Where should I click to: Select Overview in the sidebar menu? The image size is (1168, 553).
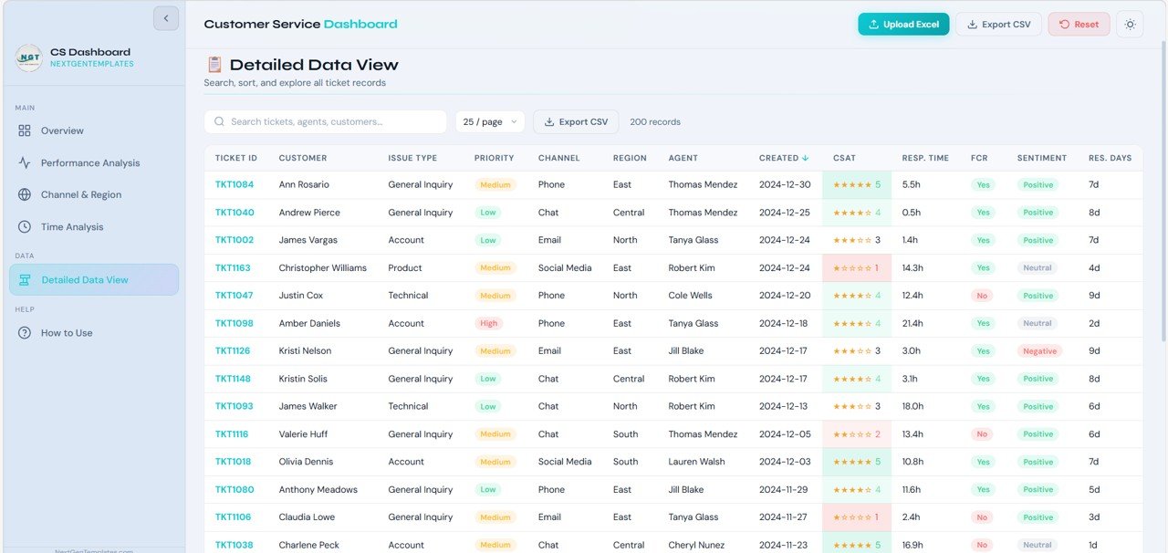tap(62, 130)
